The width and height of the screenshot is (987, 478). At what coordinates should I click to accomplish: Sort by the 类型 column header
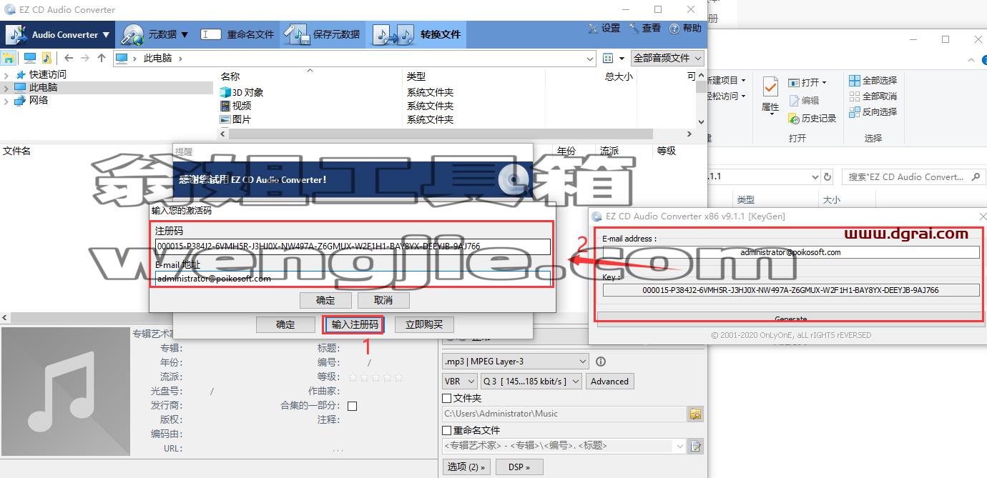point(416,76)
